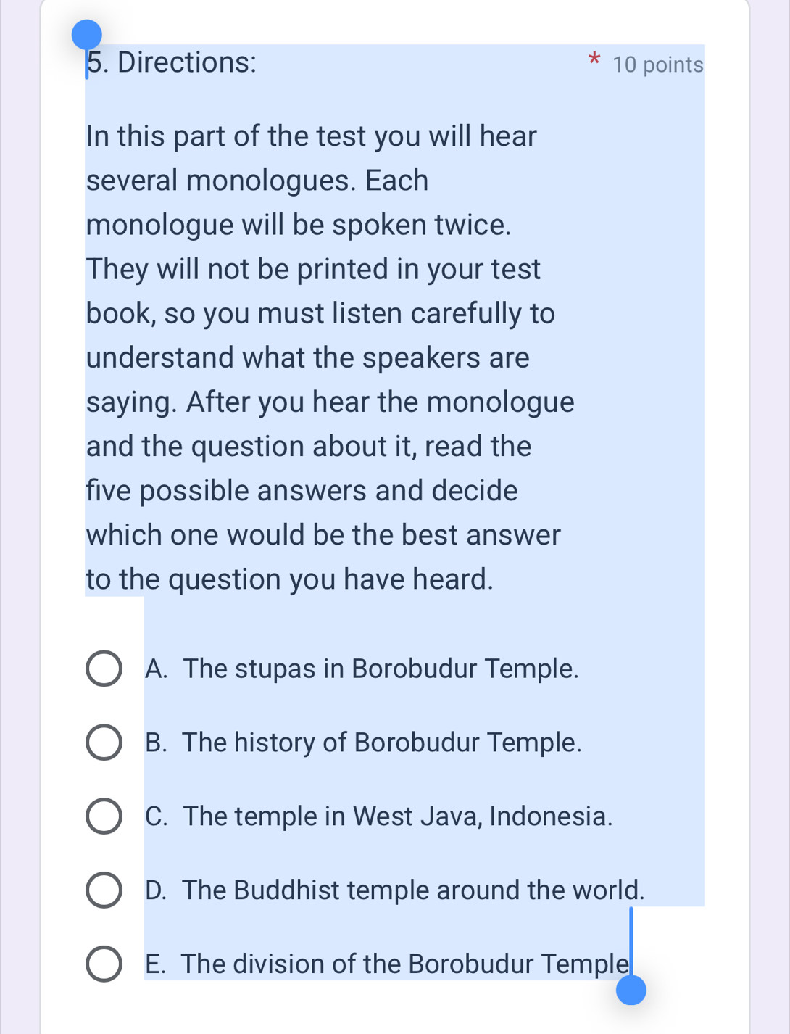Click the line "to the question you have heard."
The height and width of the screenshot is (1034, 790).
289,579
